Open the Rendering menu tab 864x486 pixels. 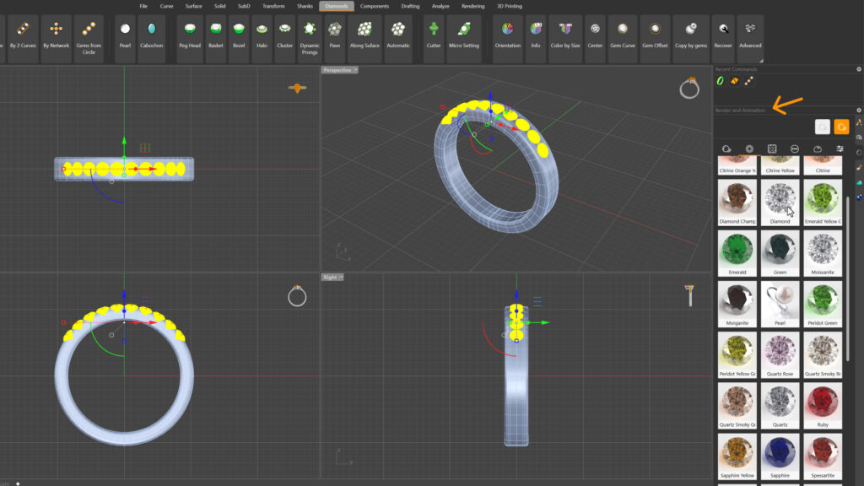pyautogui.click(x=472, y=6)
